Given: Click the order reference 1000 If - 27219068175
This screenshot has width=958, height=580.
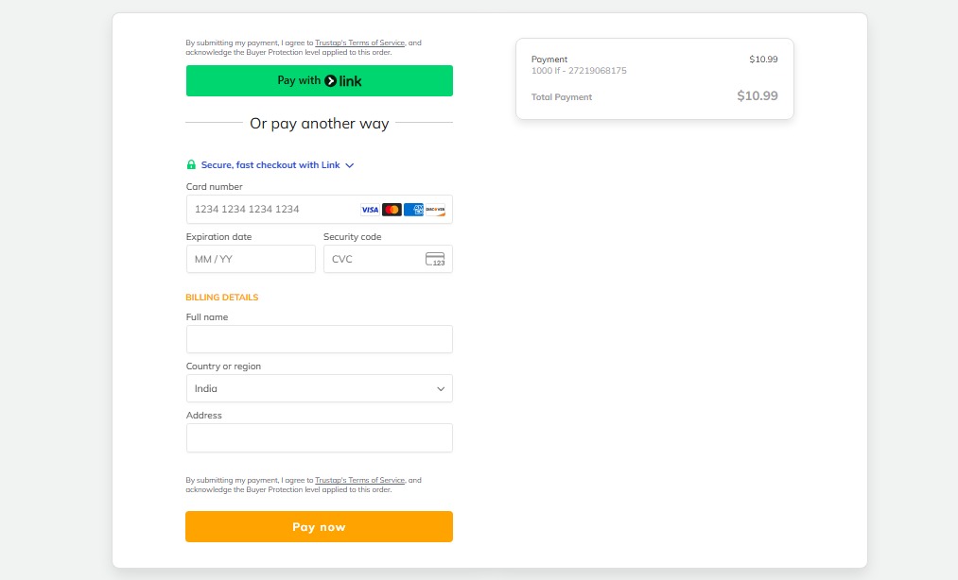Looking at the screenshot, I should pos(579,71).
